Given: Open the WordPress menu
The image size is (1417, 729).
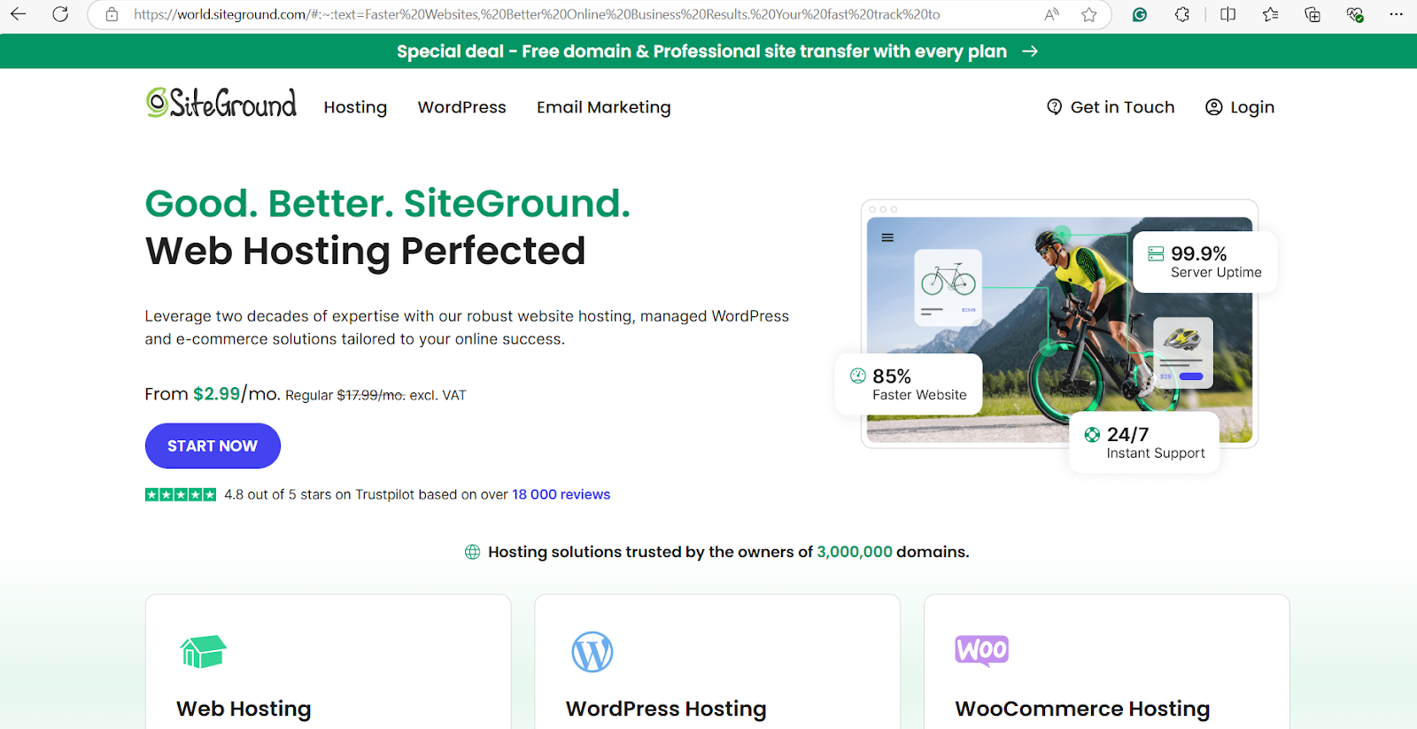Looking at the screenshot, I should pyautogui.click(x=462, y=107).
